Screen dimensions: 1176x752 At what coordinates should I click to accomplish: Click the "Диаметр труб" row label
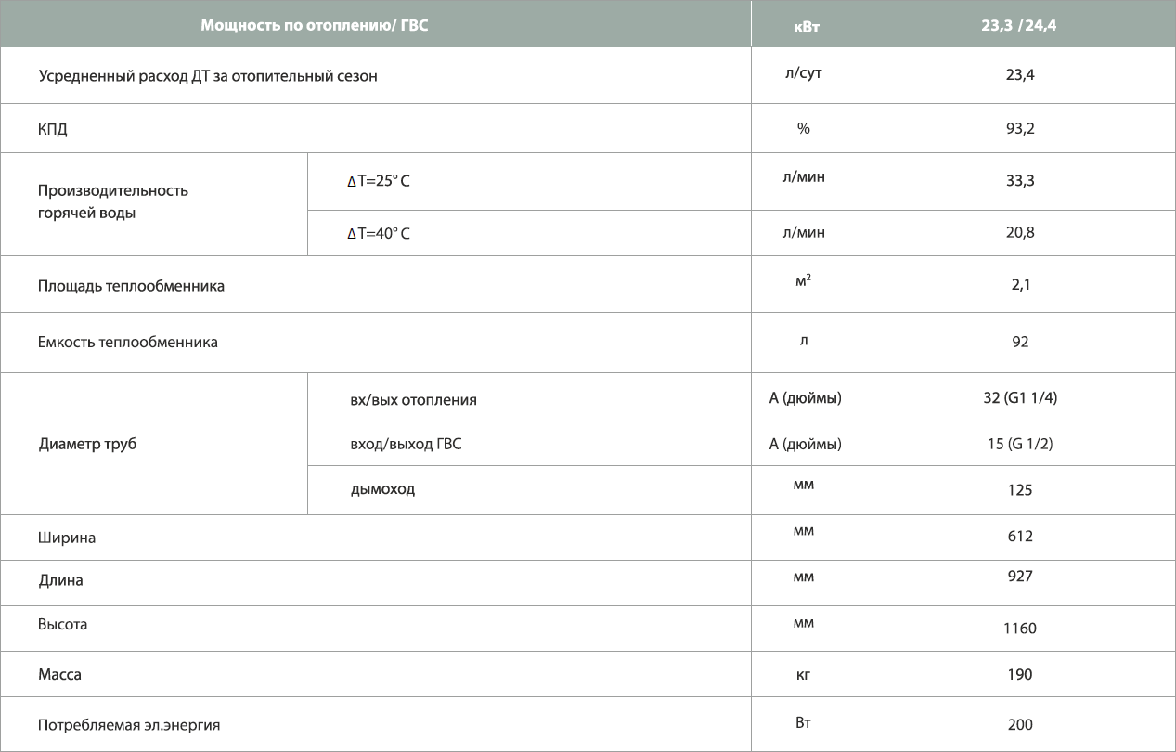[87, 444]
